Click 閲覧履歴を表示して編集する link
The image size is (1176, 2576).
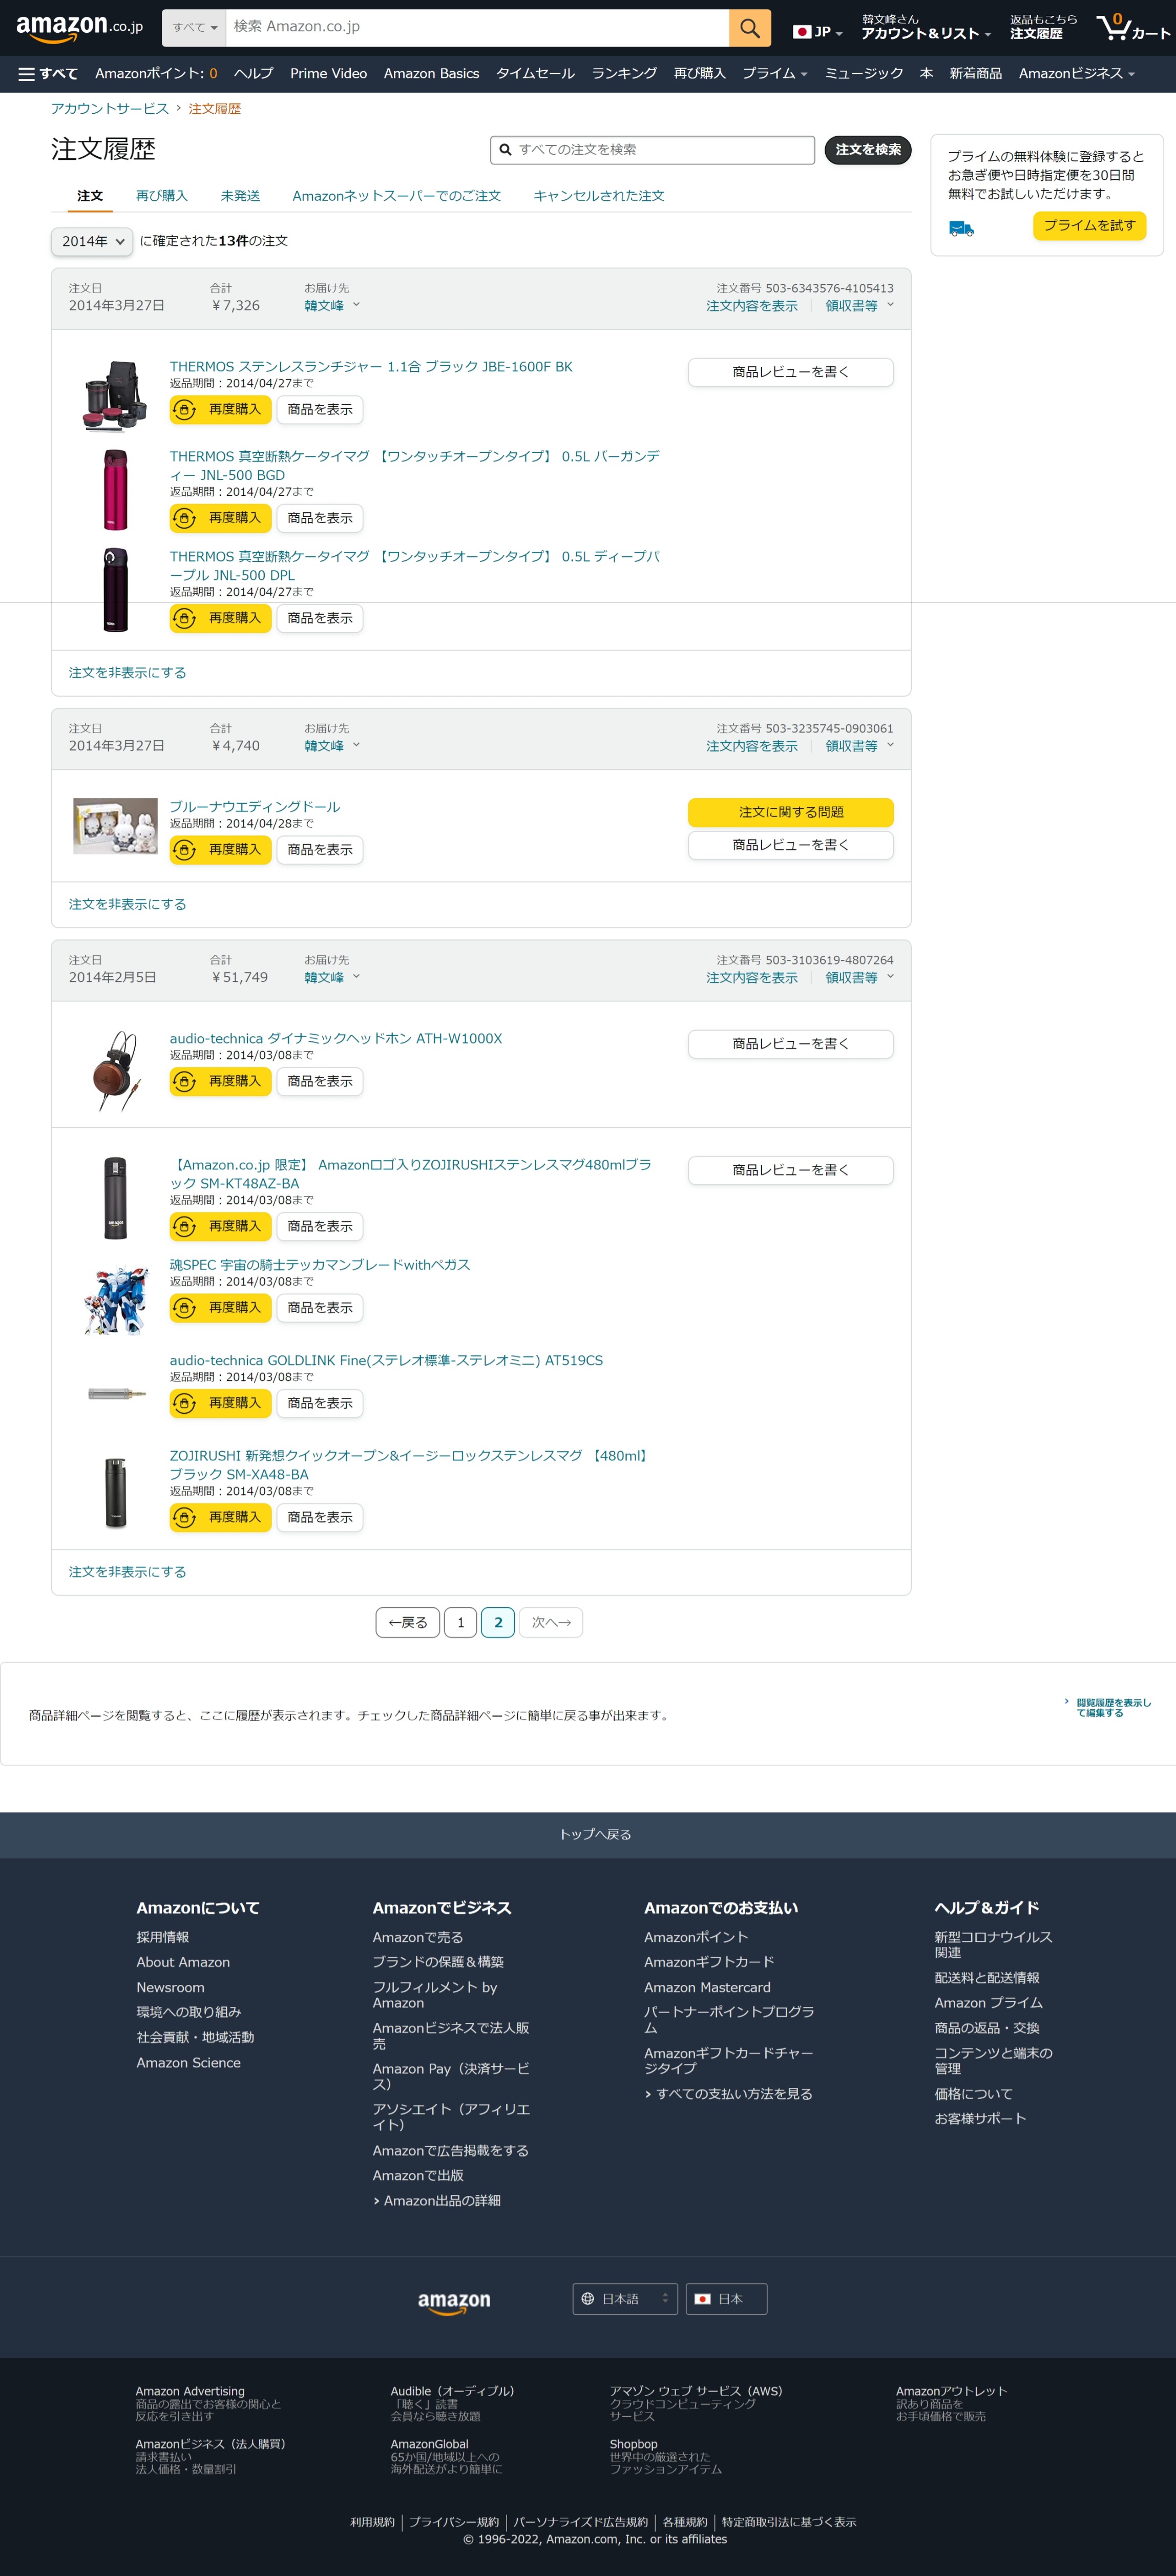(x=1112, y=1707)
